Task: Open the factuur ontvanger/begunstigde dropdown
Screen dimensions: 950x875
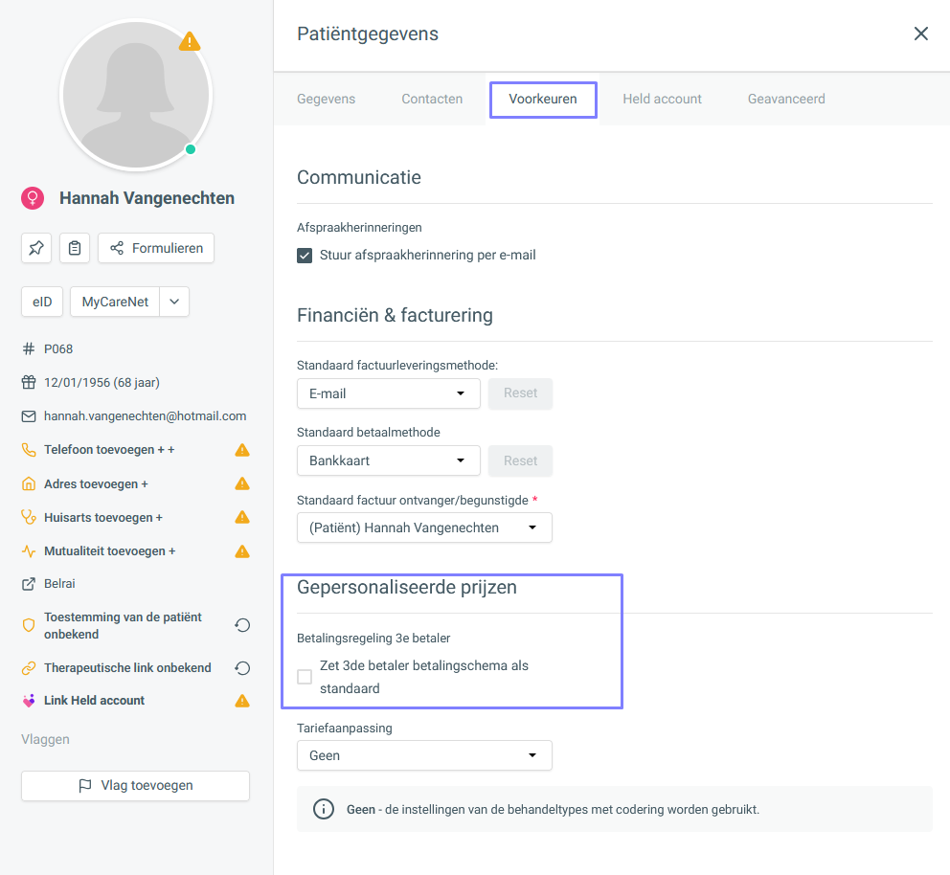Action: (x=424, y=527)
